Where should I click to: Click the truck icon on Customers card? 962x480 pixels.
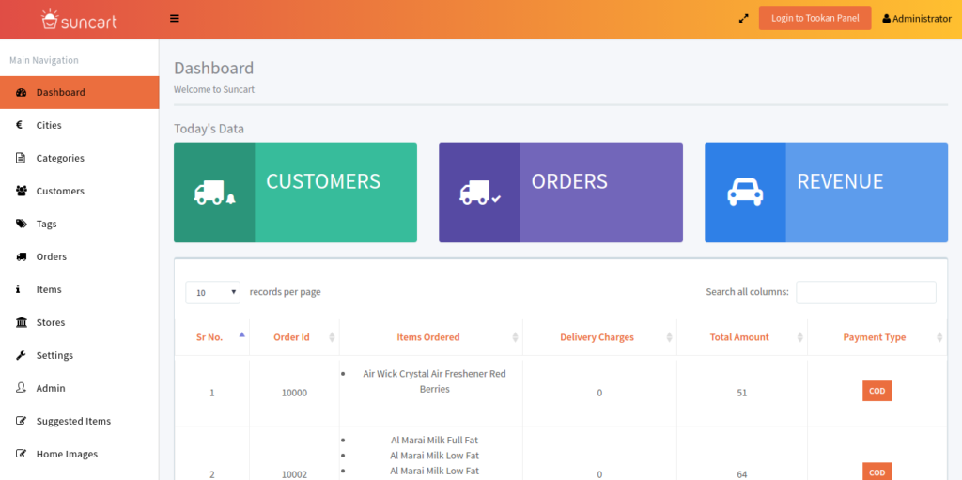pos(214,193)
